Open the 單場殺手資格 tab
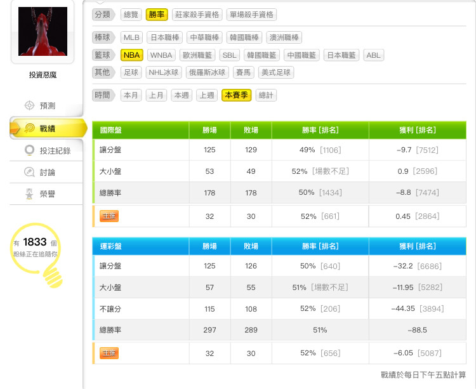The width and height of the screenshot is (476, 389). point(251,15)
